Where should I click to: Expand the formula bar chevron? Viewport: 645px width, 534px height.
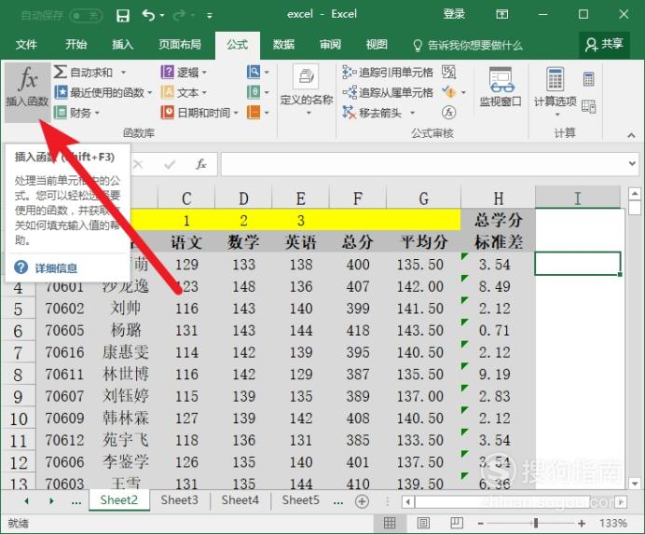coord(632,164)
